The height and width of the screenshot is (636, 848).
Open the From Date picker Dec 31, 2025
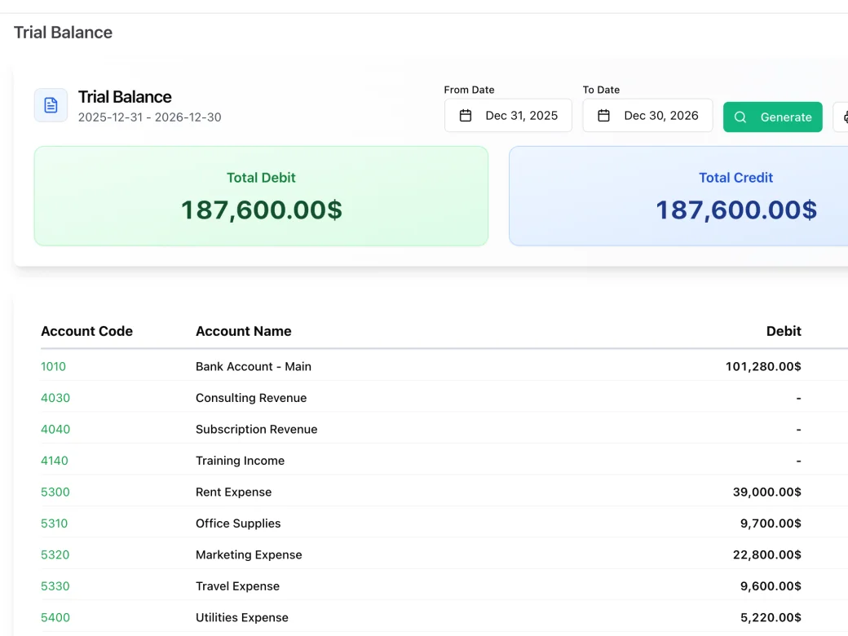(x=508, y=115)
